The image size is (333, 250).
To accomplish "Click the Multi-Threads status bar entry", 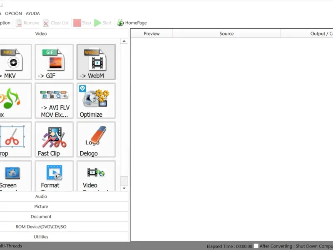I will point(11,246).
